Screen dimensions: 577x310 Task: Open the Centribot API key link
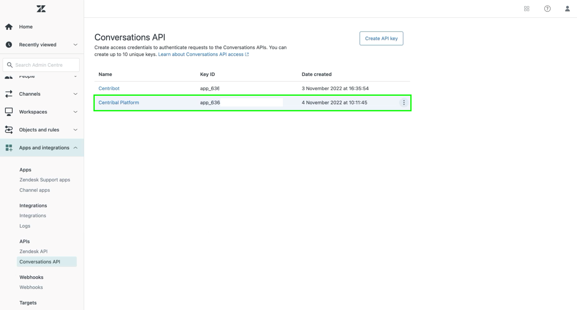click(109, 88)
